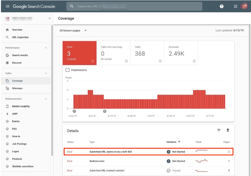The image size is (251, 176).
Task: Collapse the Performance section in sidebar
Action: click(46, 48)
